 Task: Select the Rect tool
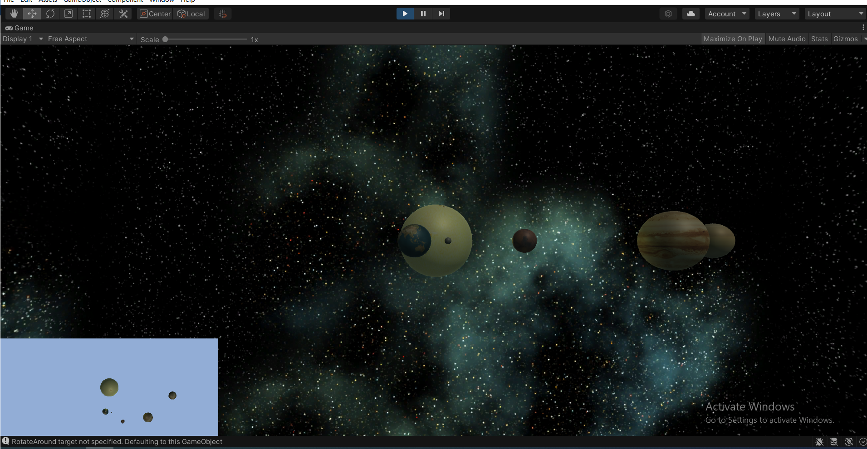(x=87, y=14)
